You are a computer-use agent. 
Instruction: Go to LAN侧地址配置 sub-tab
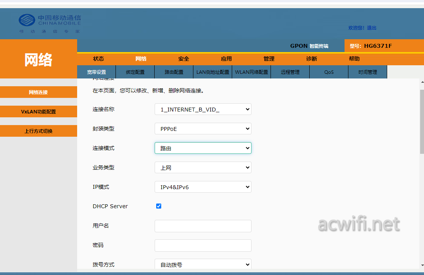click(x=213, y=72)
